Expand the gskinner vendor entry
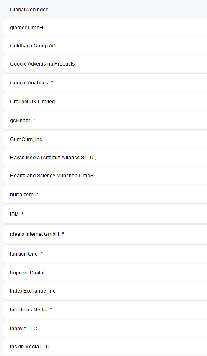The width and height of the screenshot is (207, 356). [105, 120]
